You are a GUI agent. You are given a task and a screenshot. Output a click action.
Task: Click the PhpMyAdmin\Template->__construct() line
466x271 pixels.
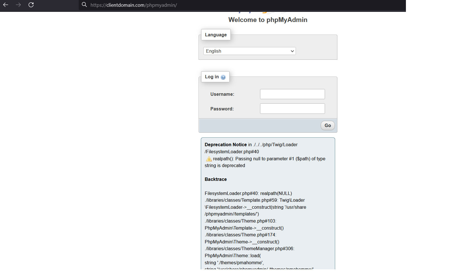point(244,228)
